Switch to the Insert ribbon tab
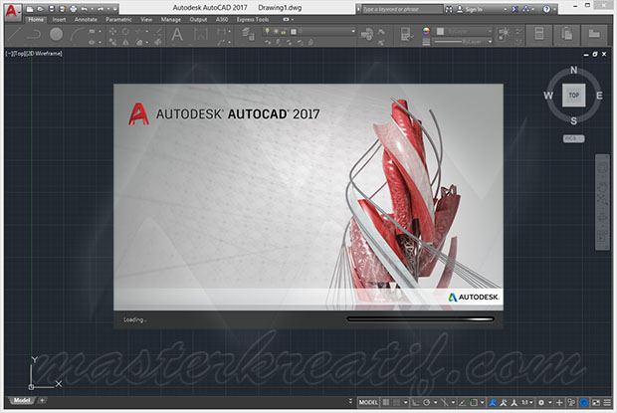This screenshot has width=617, height=413. (60, 19)
